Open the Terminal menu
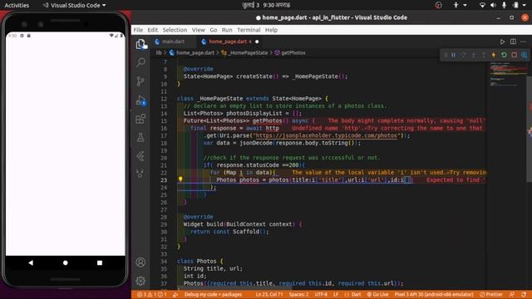 tap(249, 30)
